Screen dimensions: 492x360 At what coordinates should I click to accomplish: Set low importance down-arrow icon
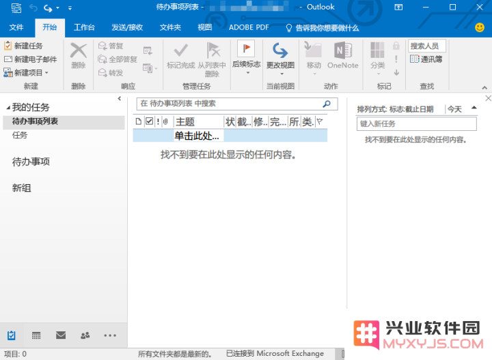(396, 73)
